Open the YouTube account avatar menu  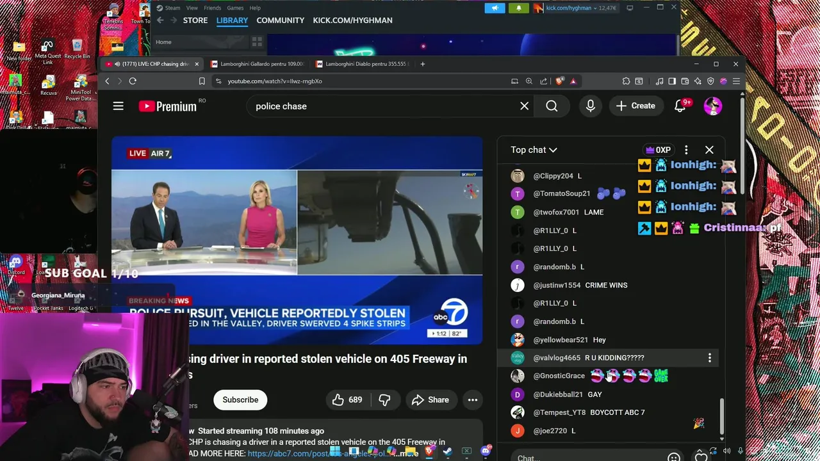click(712, 106)
